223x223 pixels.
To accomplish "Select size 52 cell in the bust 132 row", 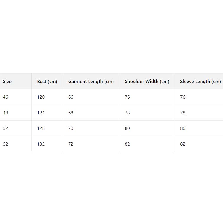I will click(6, 144).
